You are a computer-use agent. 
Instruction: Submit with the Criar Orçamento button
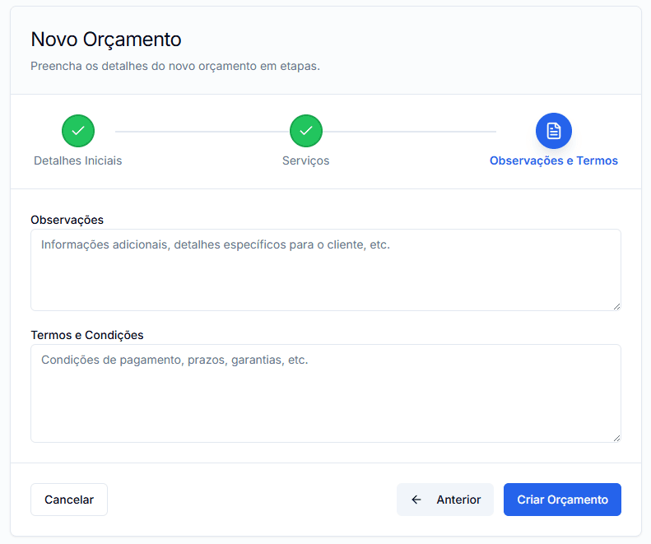(562, 500)
